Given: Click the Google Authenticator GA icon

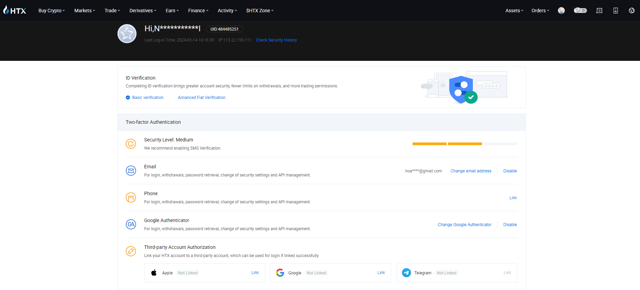Looking at the screenshot, I should [x=131, y=224].
